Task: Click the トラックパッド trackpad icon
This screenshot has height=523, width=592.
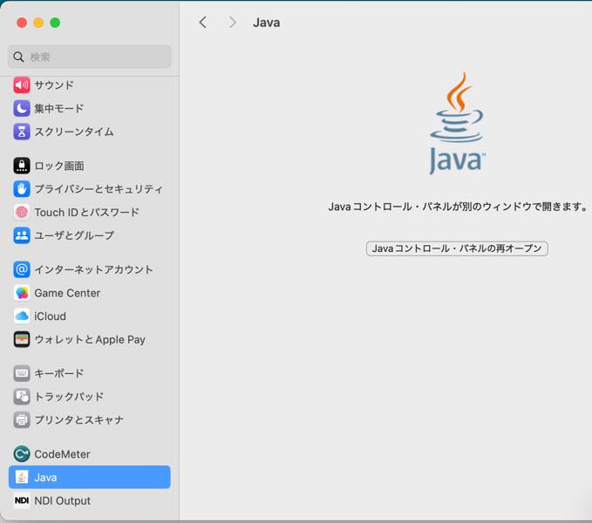Action: 22,397
